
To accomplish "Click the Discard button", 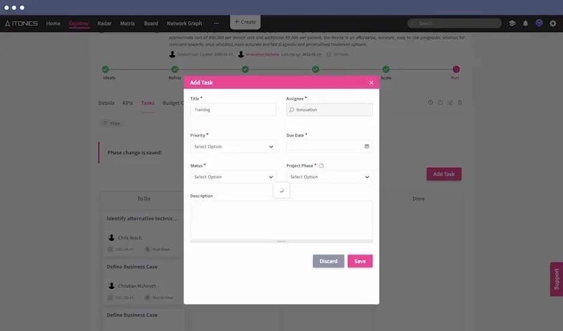I will [328, 261].
